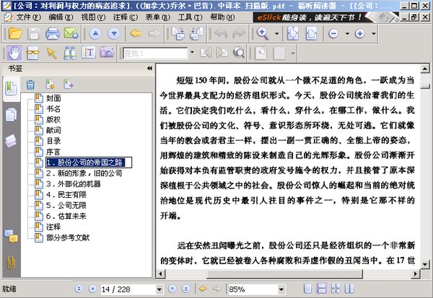The image size is (433, 298).
Task: Save document with floppy disk icon
Action: click(34, 33)
